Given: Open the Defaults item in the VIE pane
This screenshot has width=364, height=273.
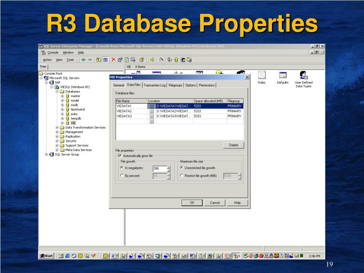Looking at the screenshot, I should click(283, 77).
